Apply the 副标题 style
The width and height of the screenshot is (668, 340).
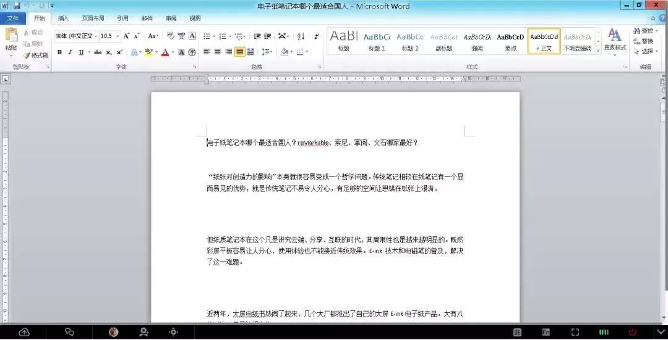443,41
